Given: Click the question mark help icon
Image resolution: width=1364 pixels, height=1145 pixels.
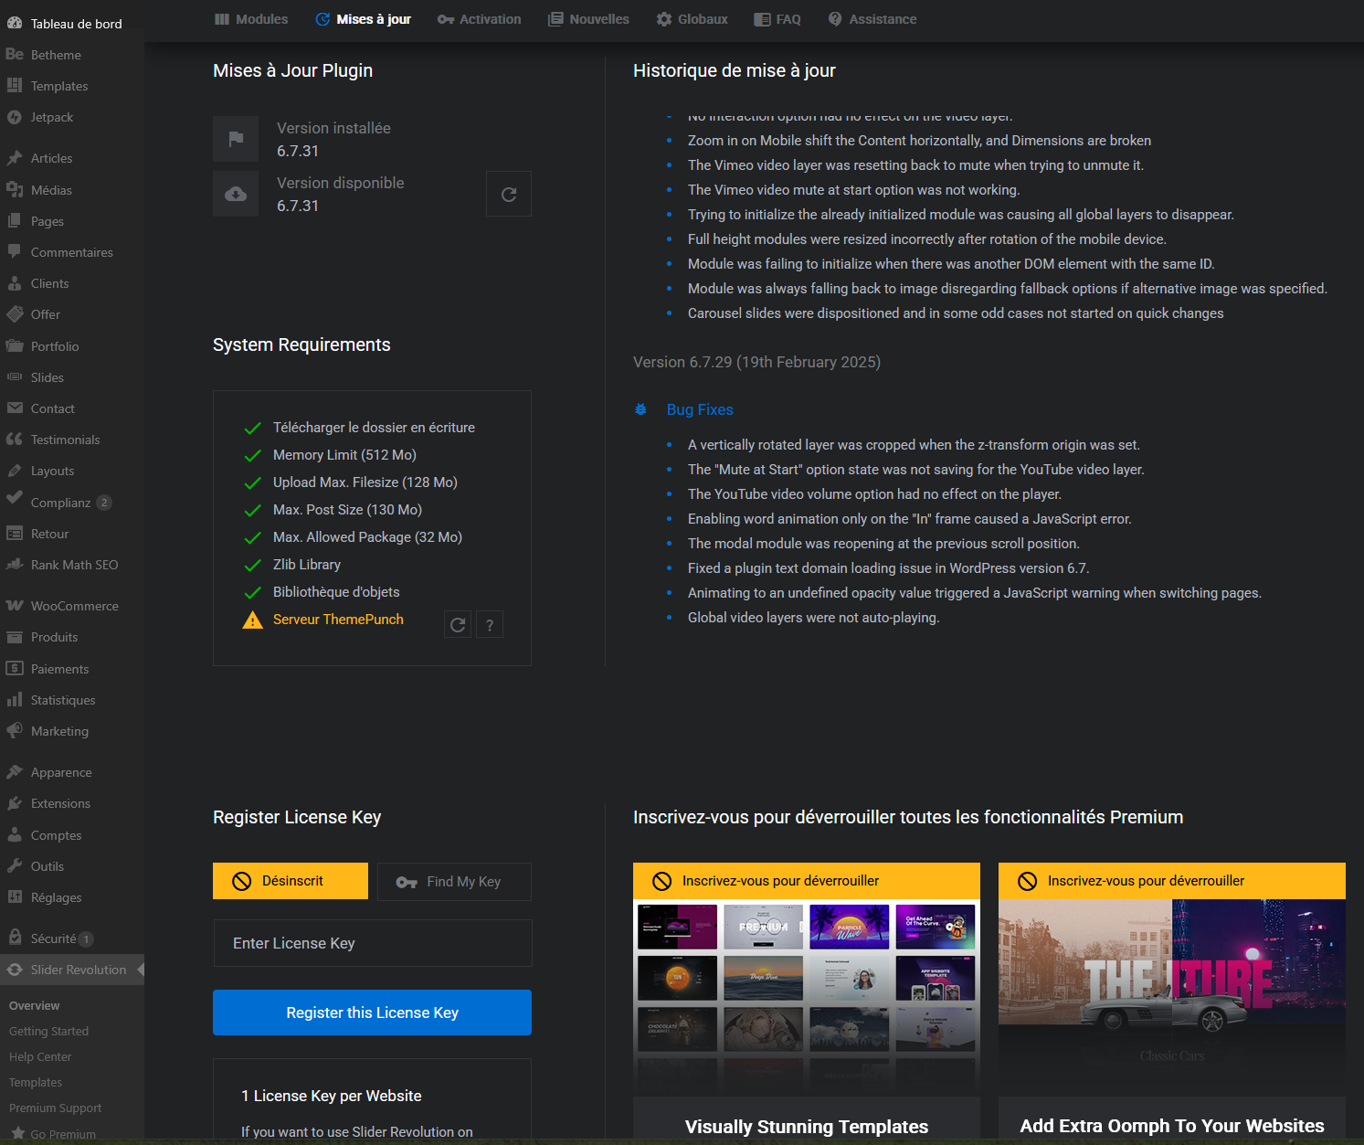Looking at the screenshot, I should [490, 625].
